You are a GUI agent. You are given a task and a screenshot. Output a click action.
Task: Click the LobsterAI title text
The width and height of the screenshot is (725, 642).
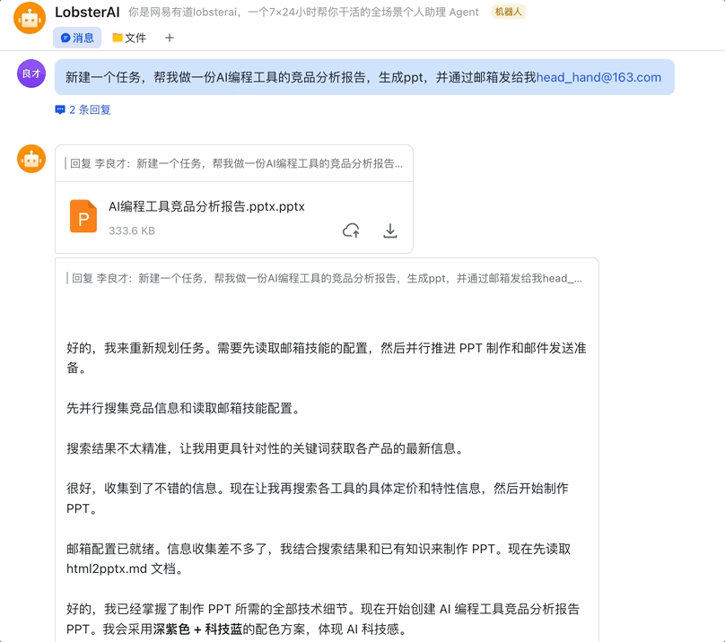[x=87, y=13]
